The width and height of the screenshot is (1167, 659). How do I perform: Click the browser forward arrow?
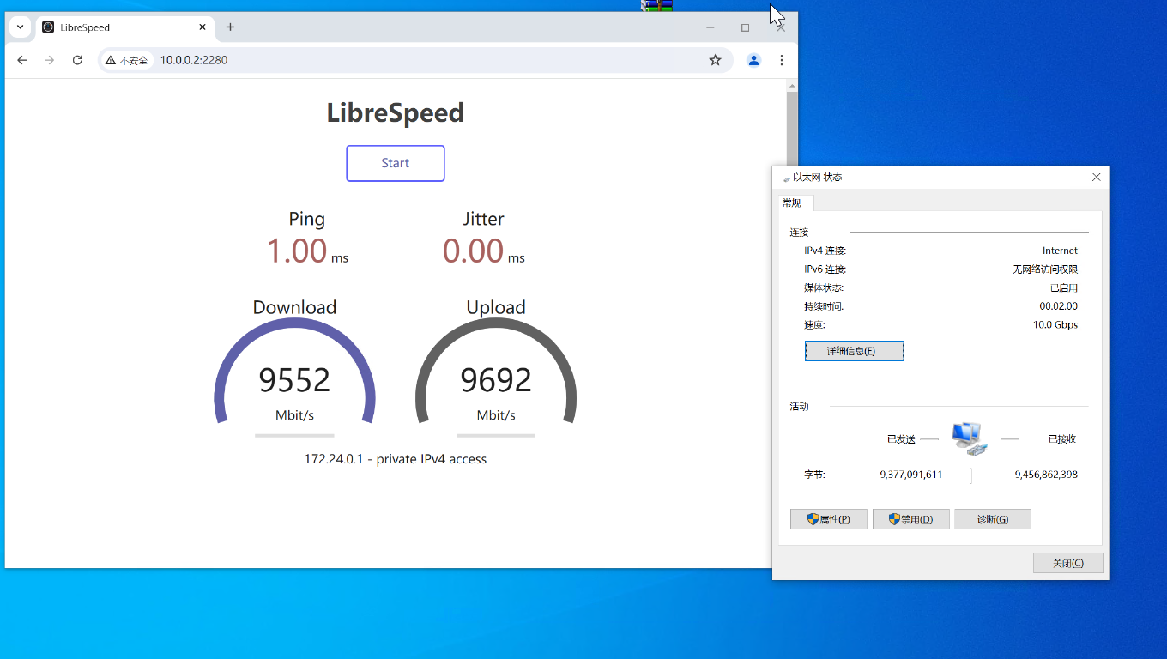(x=50, y=60)
